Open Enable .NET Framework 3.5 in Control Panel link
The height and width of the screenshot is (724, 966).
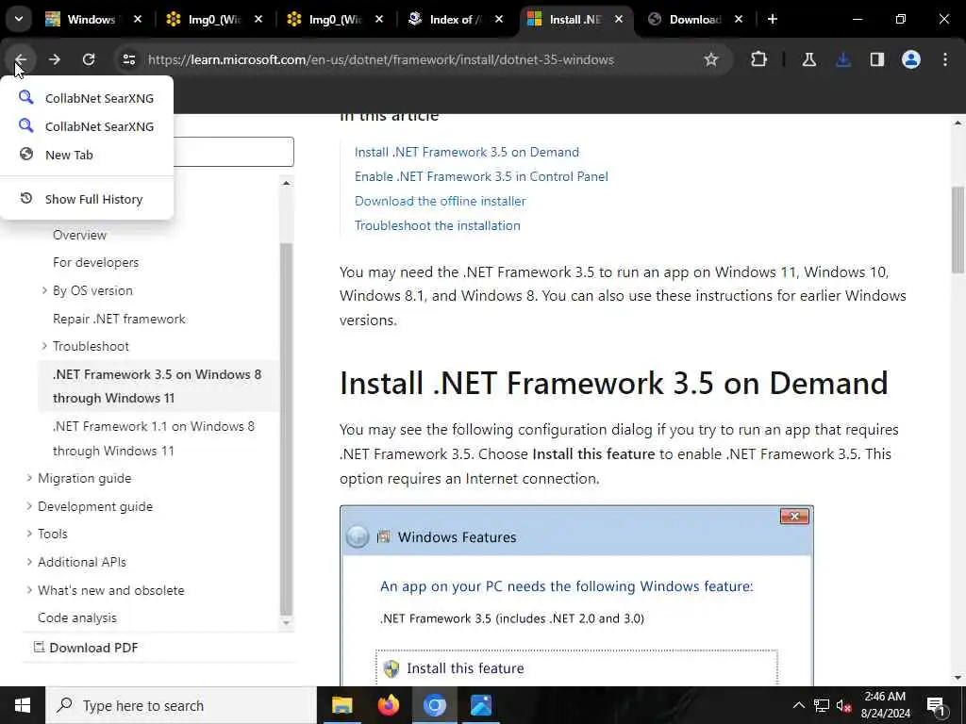point(481,176)
